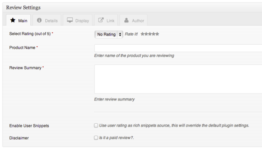Click the Enable User Snippets label
Screen dimensions: 262x151
[x=29, y=126]
